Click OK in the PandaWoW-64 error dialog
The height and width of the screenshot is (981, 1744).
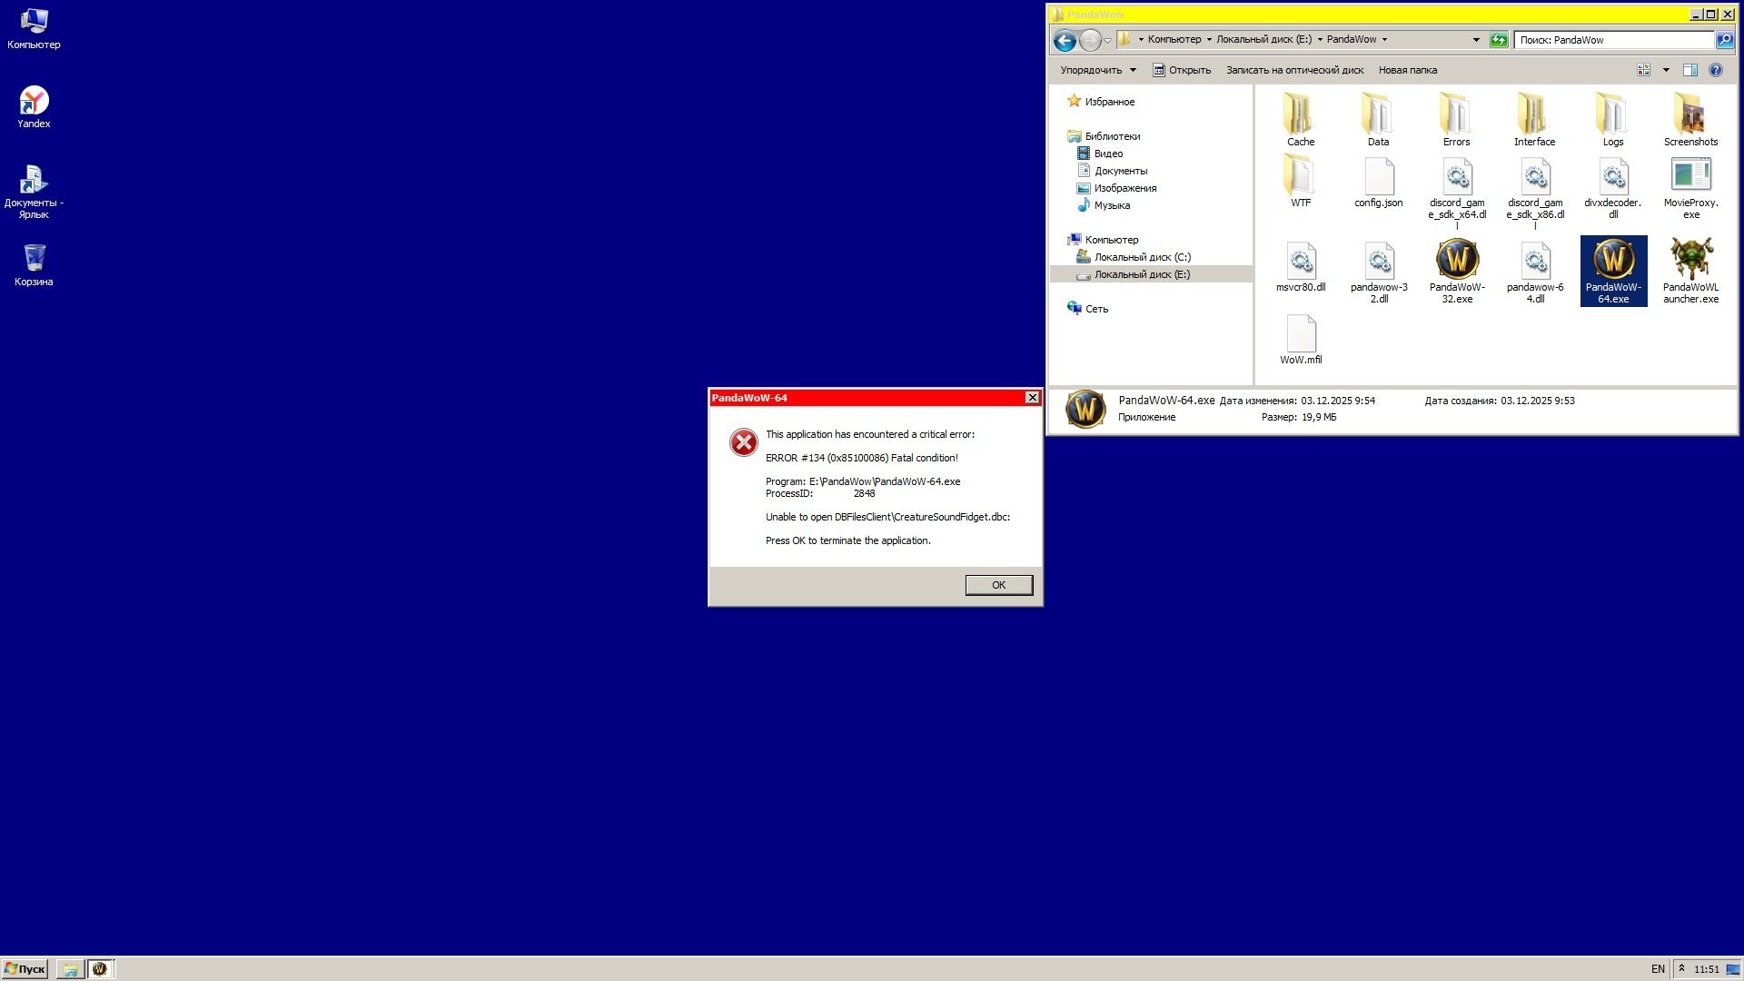coord(998,585)
